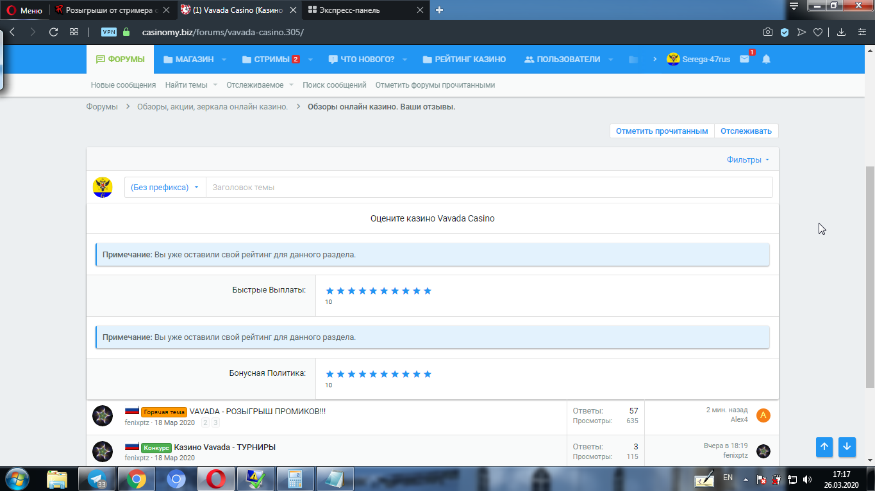Image resolution: width=875 pixels, height=491 pixels.
Task: Toggle the VPN badge in the address bar
Action: point(109,32)
